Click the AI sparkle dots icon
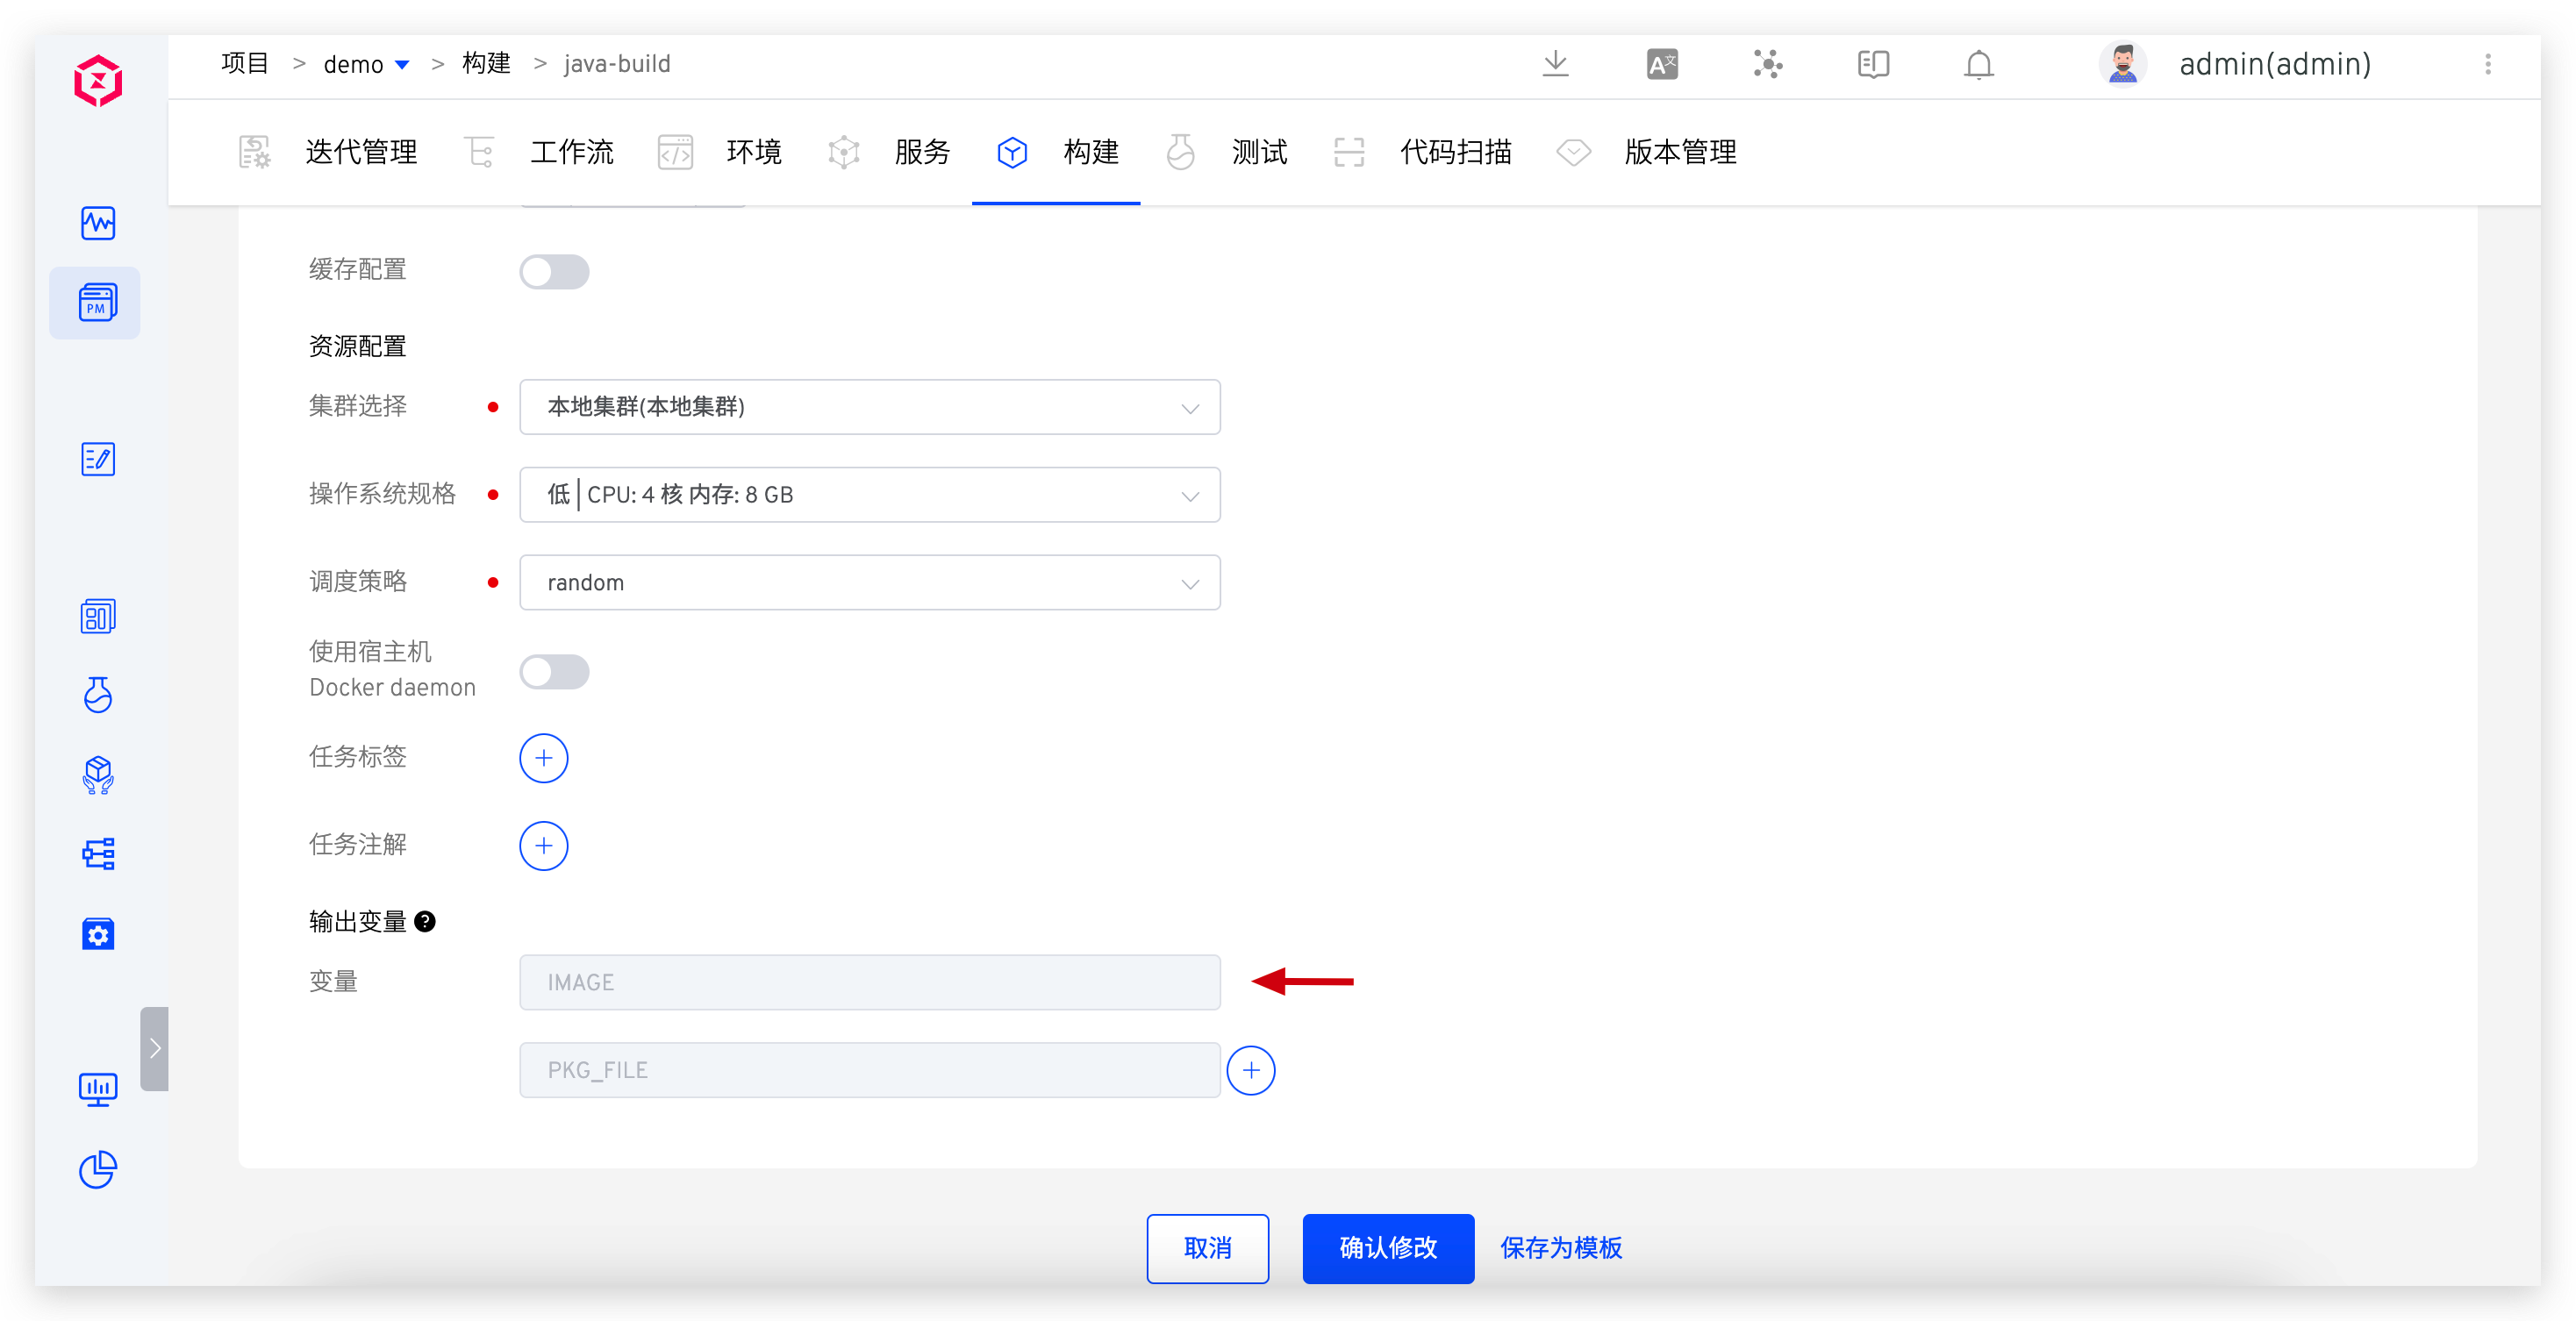The height and width of the screenshot is (1321, 2576). click(1768, 64)
